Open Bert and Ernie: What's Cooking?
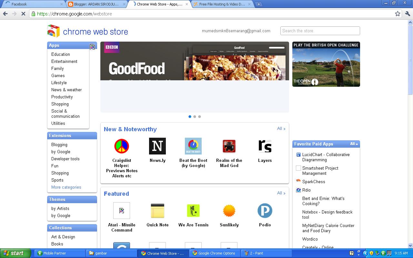The height and width of the screenshot is (258, 413). pos(323,201)
